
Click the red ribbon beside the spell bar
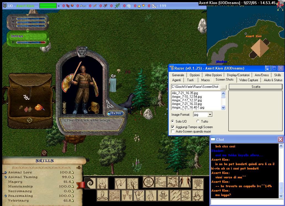(81, 185)
